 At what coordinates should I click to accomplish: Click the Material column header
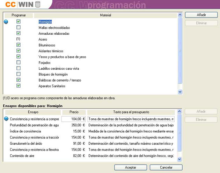coord(105,15)
